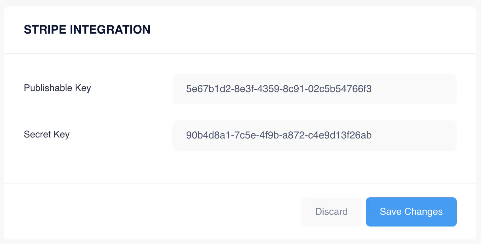Save the Stripe integration settings
The width and height of the screenshot is (481, 244).
pyautogui.click(x=411, y=212)
